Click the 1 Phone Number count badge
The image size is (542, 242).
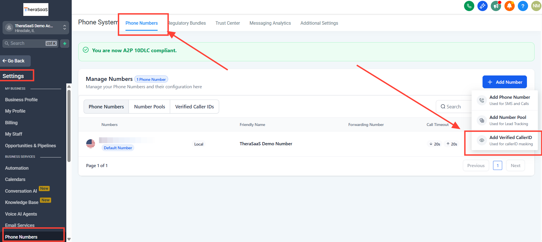coord(151,79)
